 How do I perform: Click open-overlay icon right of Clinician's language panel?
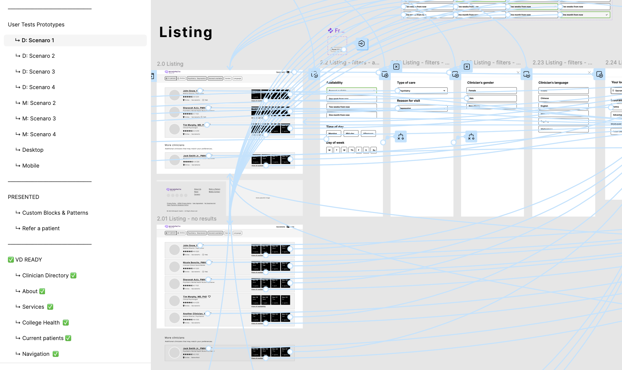pos(599,74)
